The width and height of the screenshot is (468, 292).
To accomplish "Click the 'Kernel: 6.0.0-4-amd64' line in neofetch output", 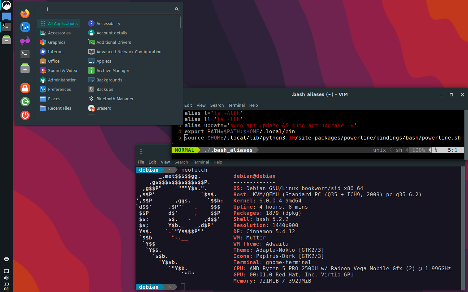I will [x=267, y=201].
